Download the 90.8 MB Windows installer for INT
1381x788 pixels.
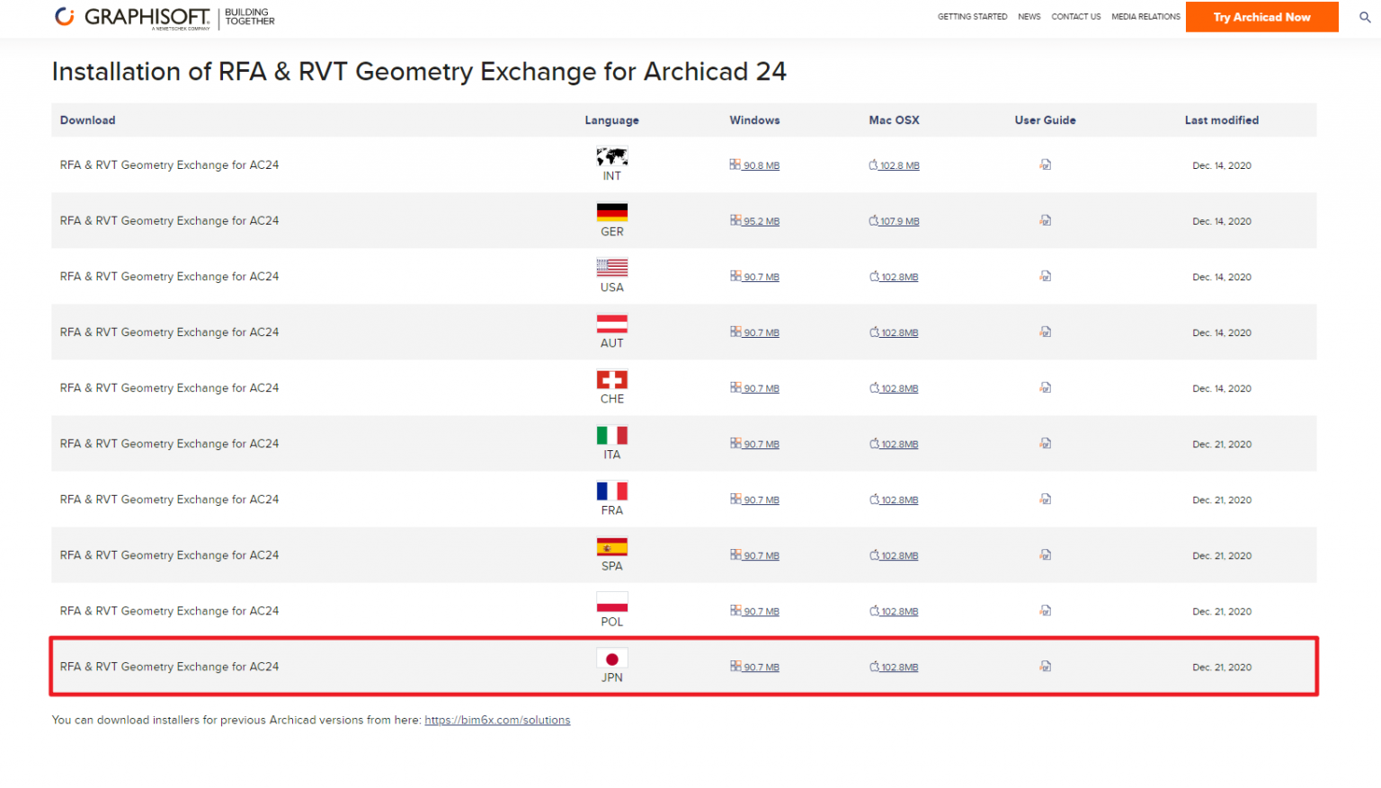coord(761,164)
